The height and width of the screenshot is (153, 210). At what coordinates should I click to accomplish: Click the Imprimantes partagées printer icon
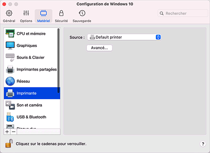10,69
